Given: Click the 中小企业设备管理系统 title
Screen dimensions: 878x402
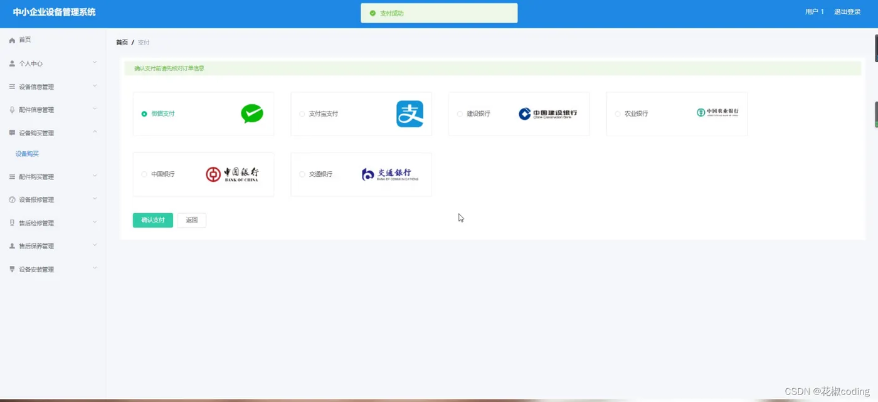Looking at the screenshot, I should coord(55,12).
